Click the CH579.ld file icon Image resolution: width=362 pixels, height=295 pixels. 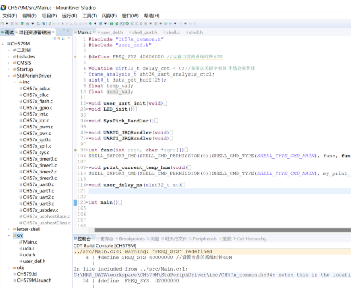[14, 274]
